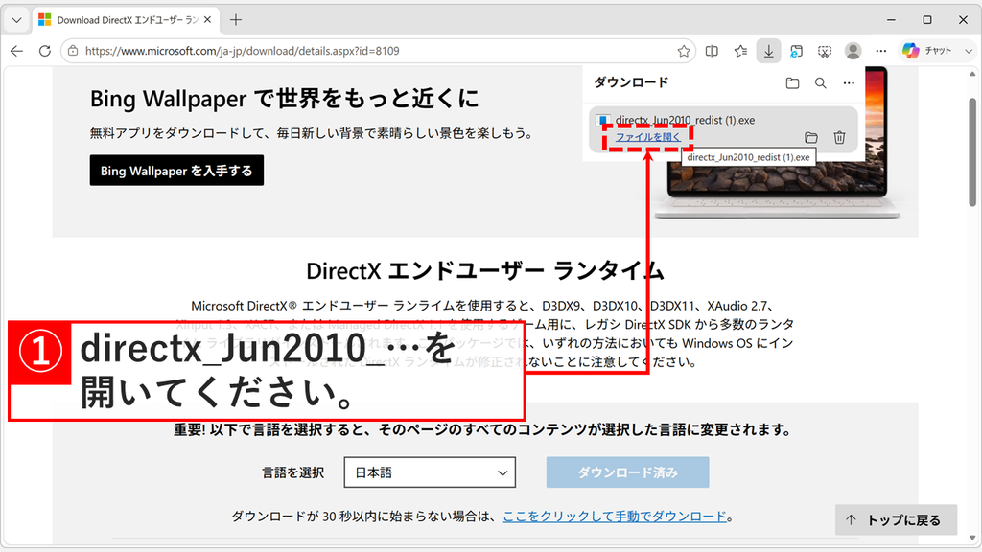Show directx_Jun2010_redist file in folder
Viewport: 982px width, 552px height.
[811, 137]
